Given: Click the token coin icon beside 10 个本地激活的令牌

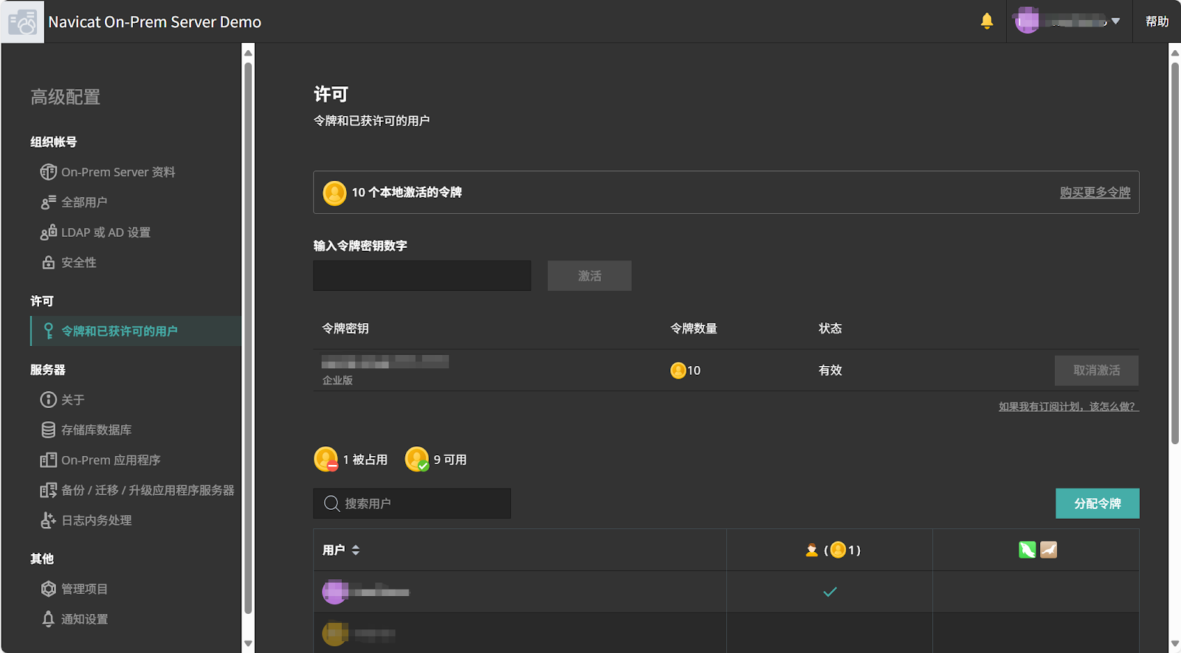Looking at the screenshot, I should click(334, 193).
